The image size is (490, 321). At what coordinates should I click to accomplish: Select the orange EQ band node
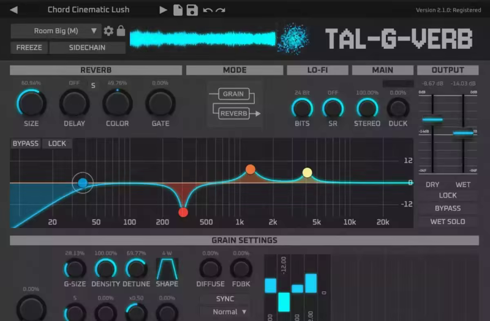tap(251, 169)
